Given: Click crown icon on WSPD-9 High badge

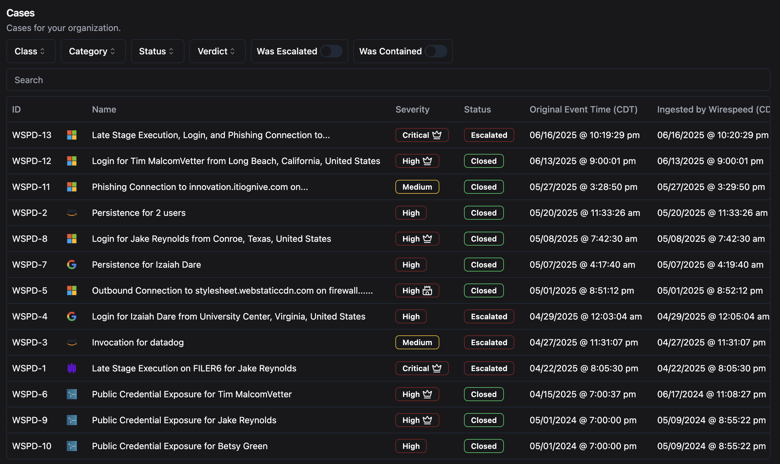Looking at the screenshot, I should click(427, 420).
